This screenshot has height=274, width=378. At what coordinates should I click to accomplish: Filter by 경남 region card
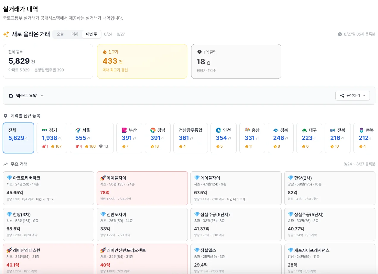tap(158, 138)
